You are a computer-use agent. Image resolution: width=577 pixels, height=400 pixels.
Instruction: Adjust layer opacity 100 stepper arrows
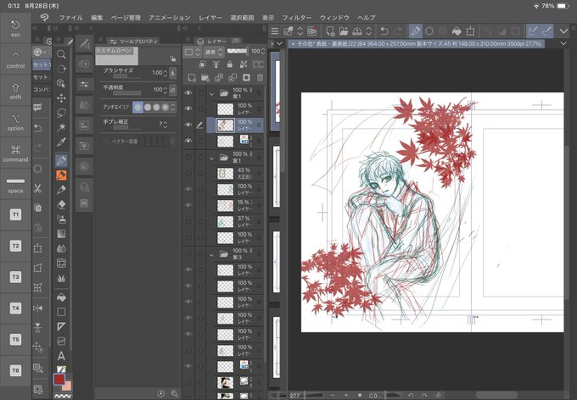[262, 52]
